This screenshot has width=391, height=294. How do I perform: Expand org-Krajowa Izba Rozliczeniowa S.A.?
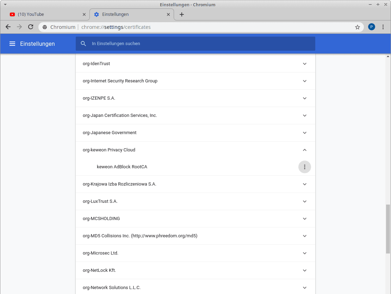click(x=304, y=184)
